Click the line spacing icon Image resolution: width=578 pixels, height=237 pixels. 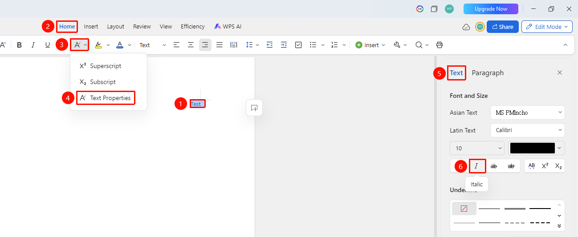click(x=249, y=45)
